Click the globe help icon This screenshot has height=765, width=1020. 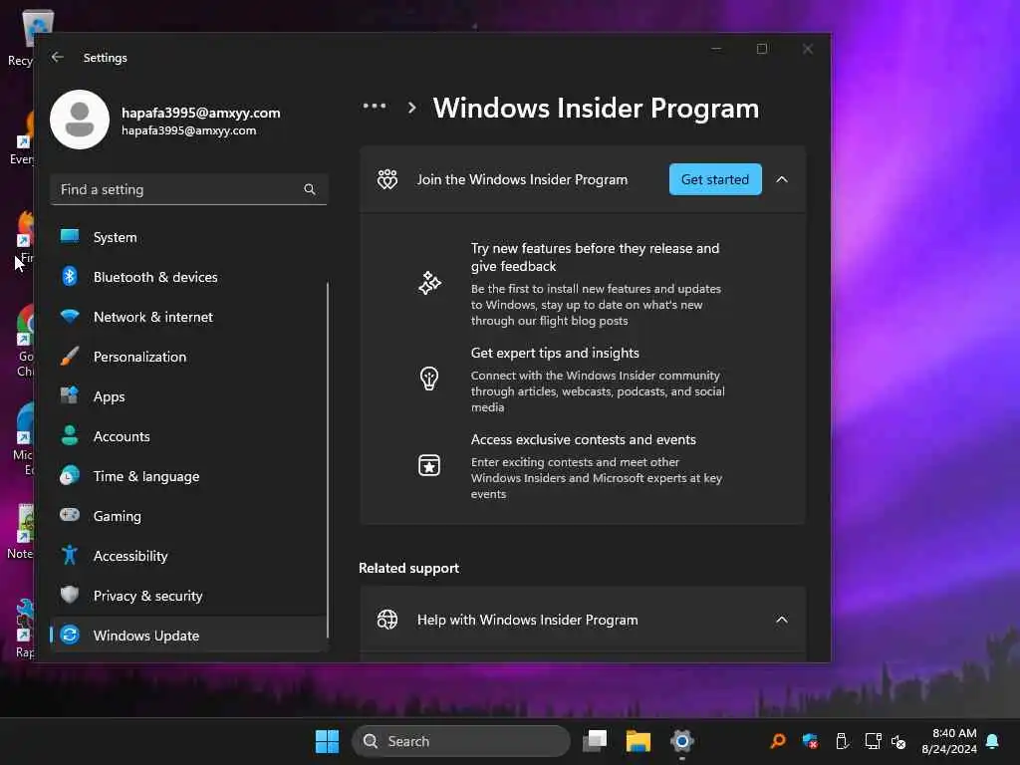pyautogui.click(x=387, y=620)
